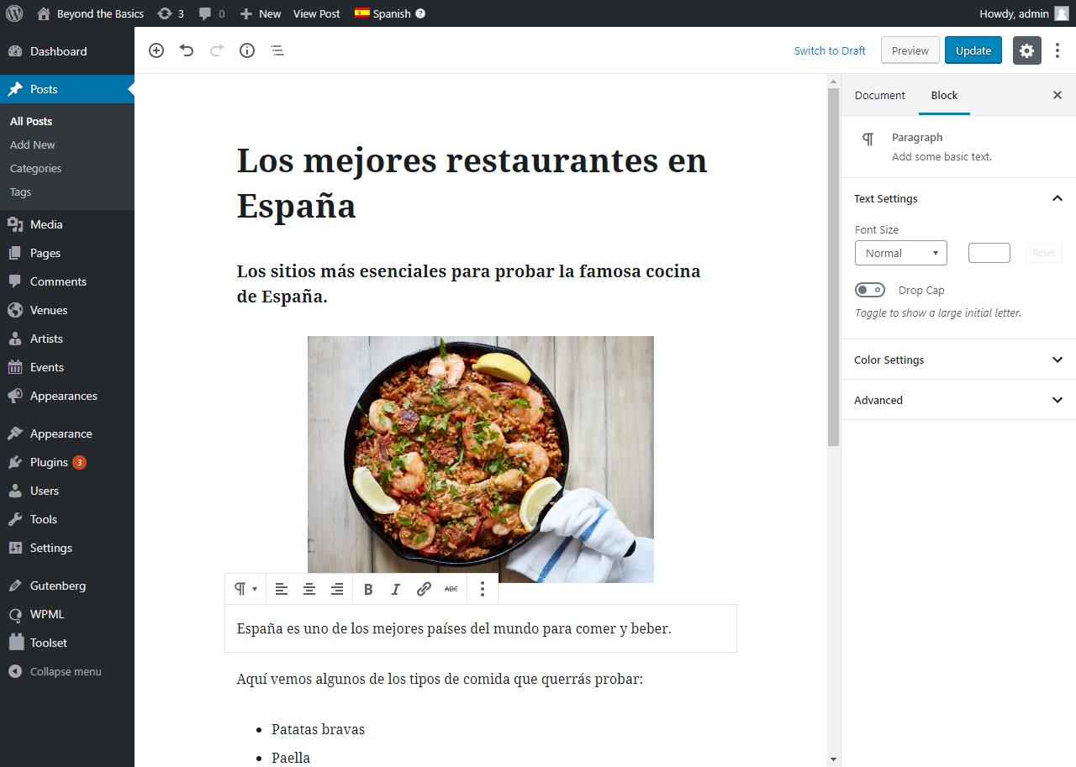Toggle the settings gear sidebar button
This screenshot has height=767, width=1076.
[x=1026, y=50]
